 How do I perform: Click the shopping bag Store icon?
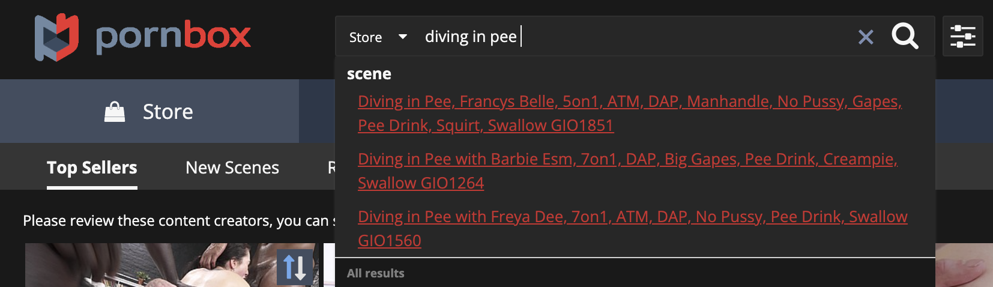point(115,112)
